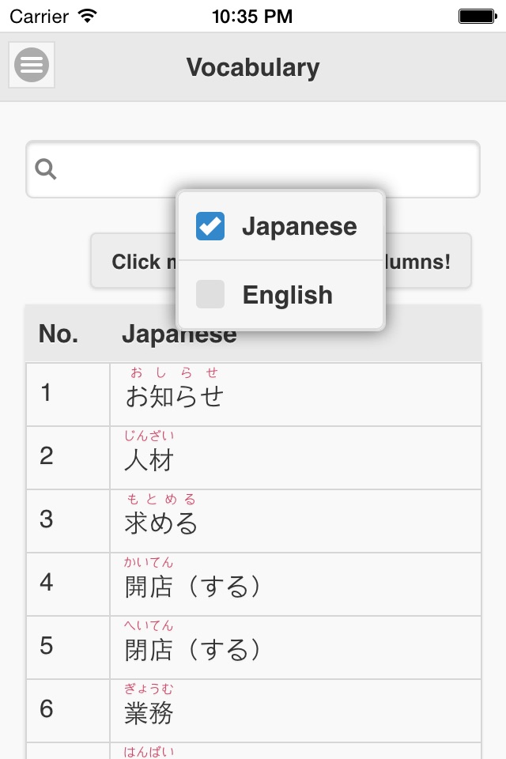Select 閉店（する） in row 5

[x=193, y=649]
